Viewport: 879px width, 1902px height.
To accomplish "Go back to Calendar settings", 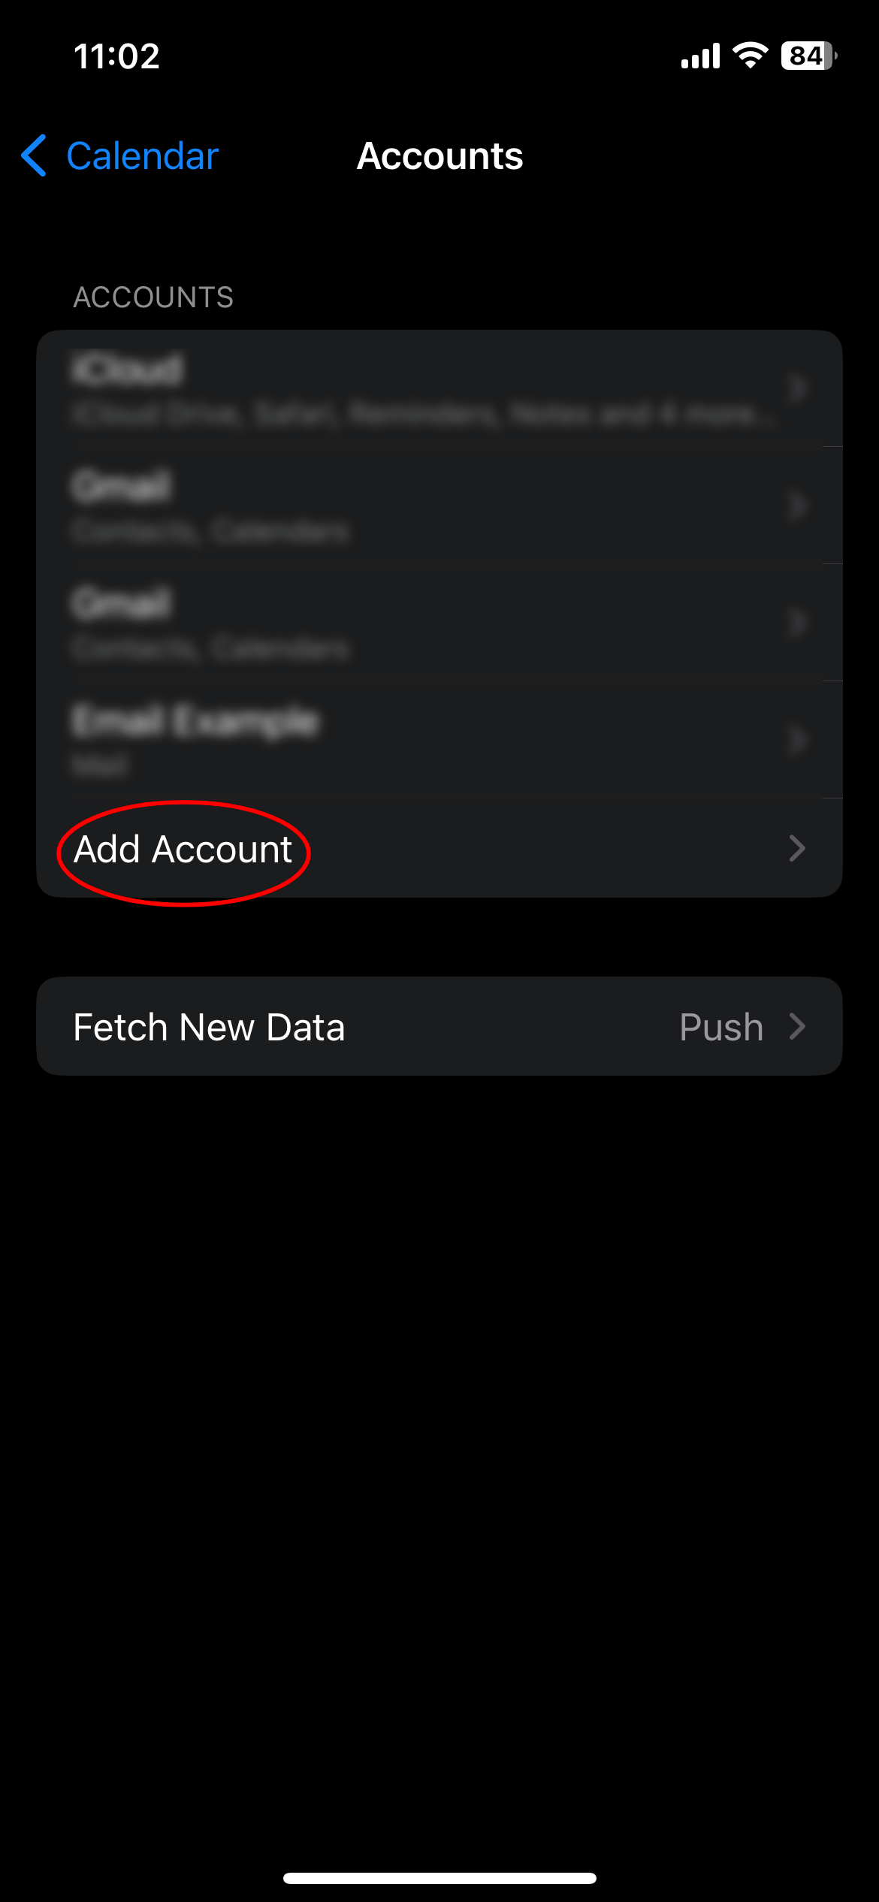I will point(120,155).
